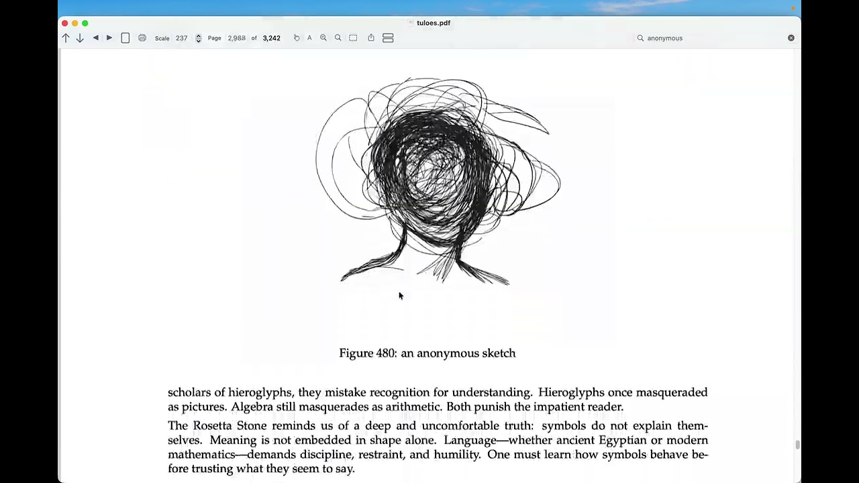Screen dimensions: 859x483
Task: Click the phrase 'demands discipline, restraint, and humility'
Action: tap(364, 455)
